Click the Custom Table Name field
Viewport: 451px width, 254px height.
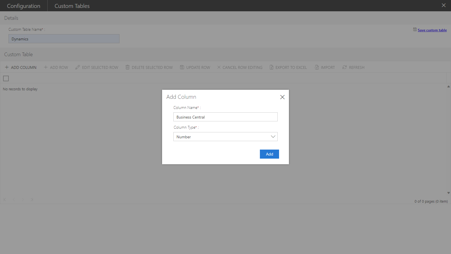pyautogui.click(x=64, y=39)
